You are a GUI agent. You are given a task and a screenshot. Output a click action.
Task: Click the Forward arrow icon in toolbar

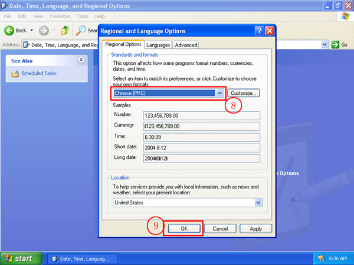click(44, 30)
